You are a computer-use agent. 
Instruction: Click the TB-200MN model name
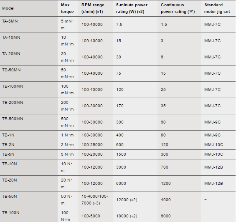(x=13, y=102)
